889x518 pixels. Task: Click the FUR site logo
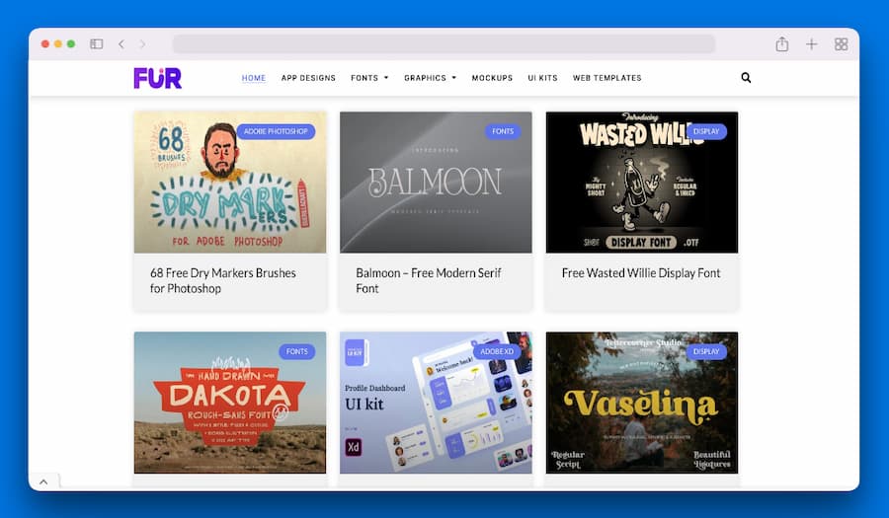158,78
